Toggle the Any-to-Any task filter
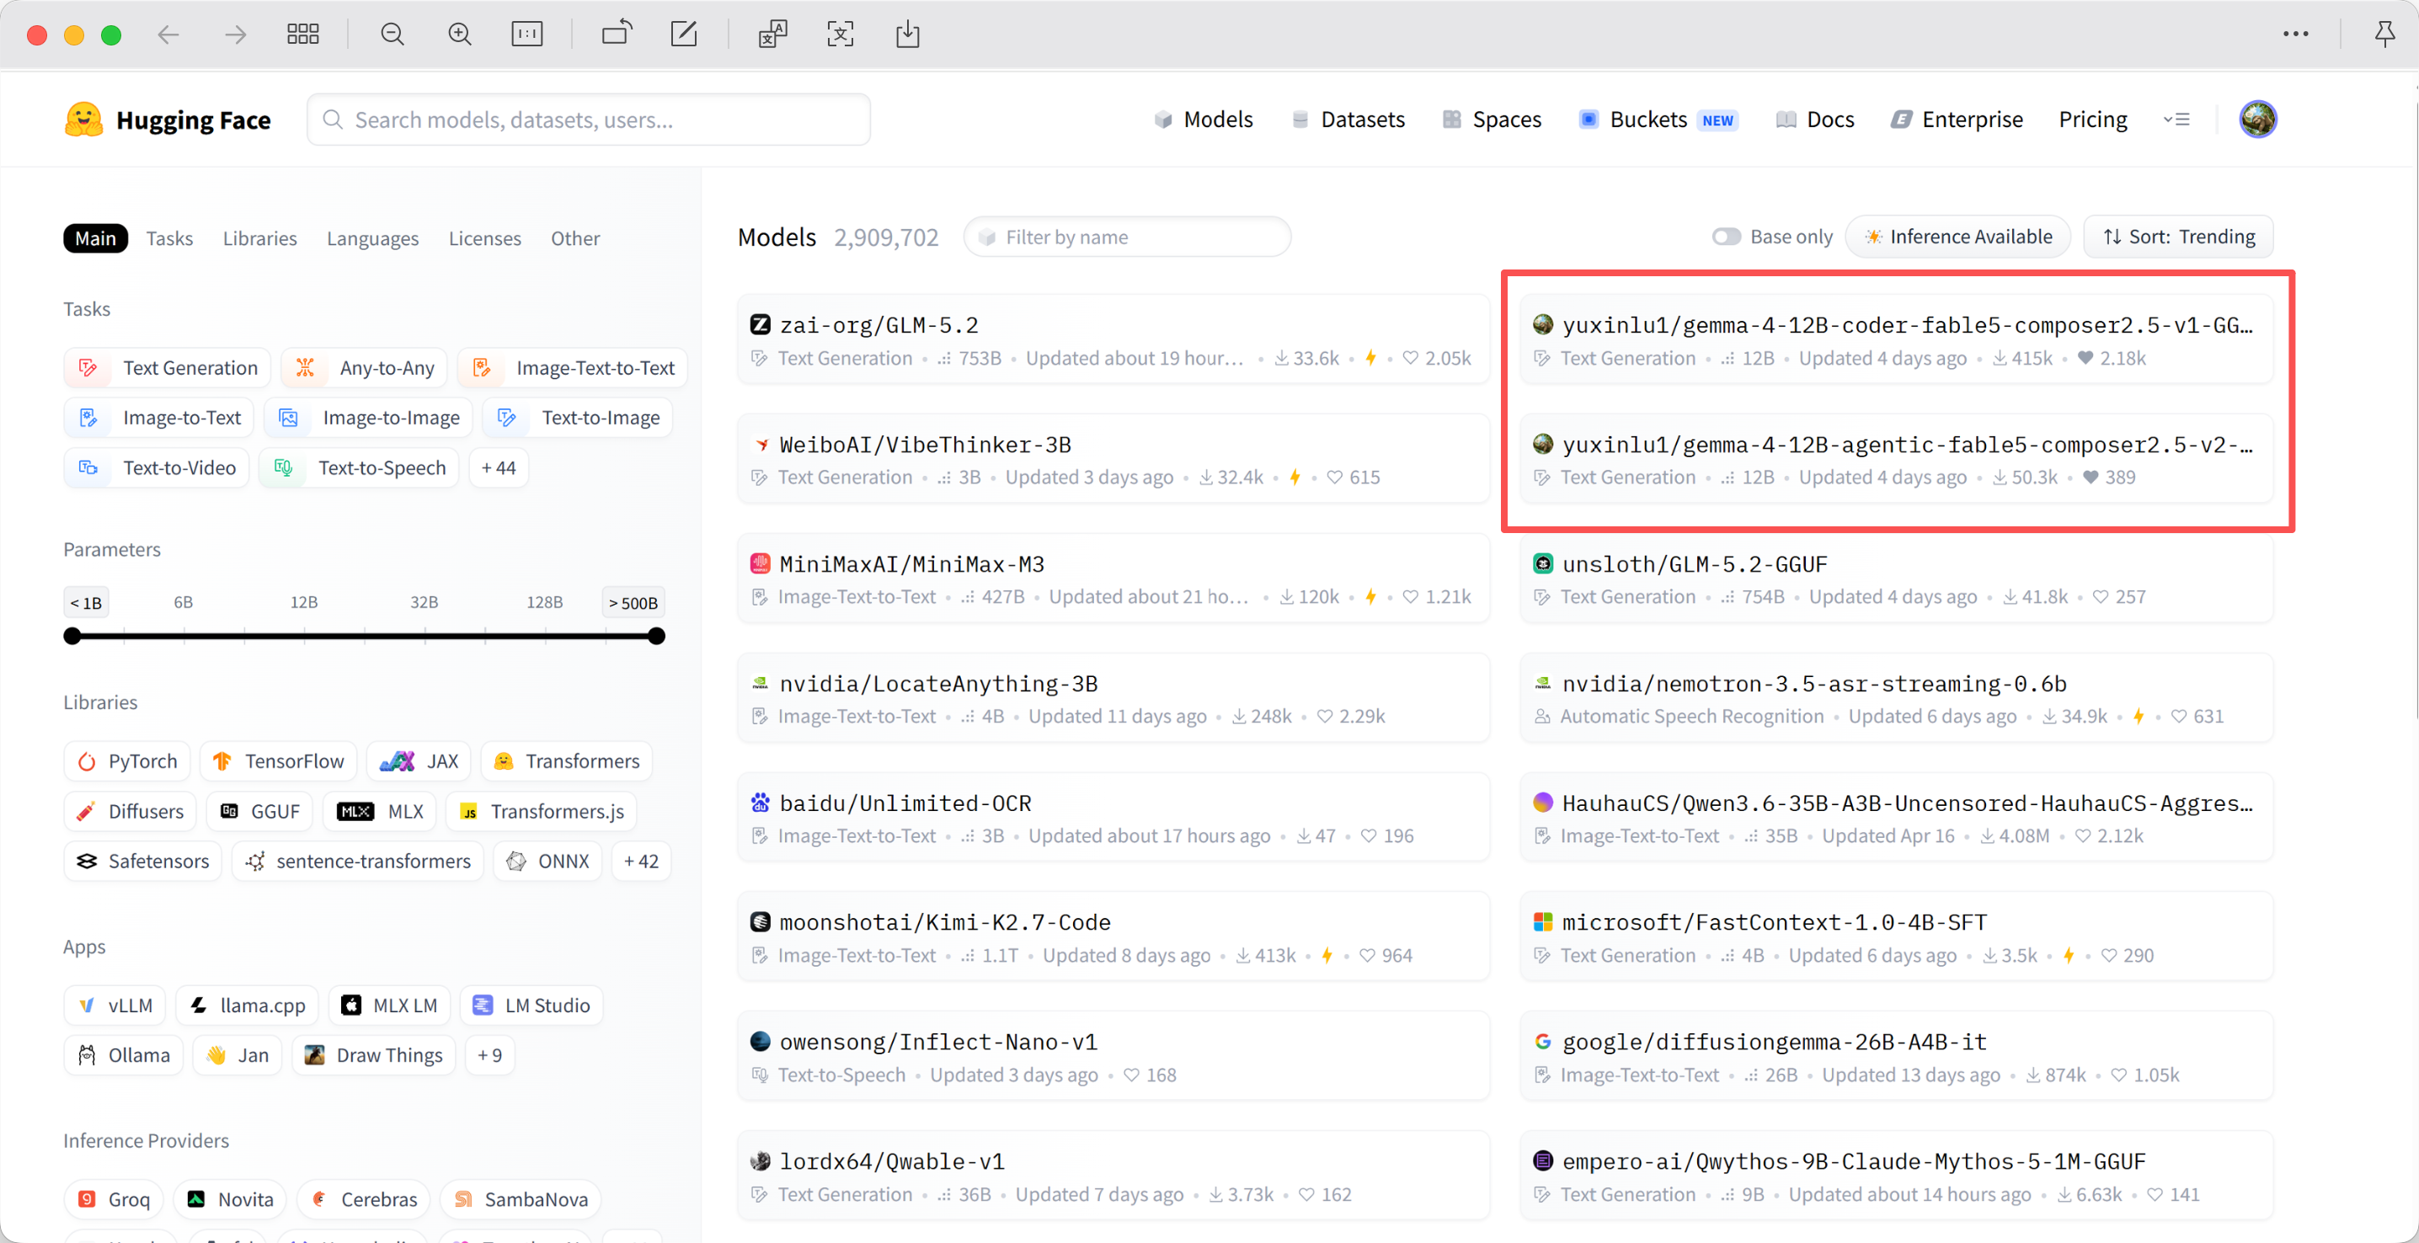Image resolution: width=2419 pixels, height=1243 pixels. coord(366,367)
